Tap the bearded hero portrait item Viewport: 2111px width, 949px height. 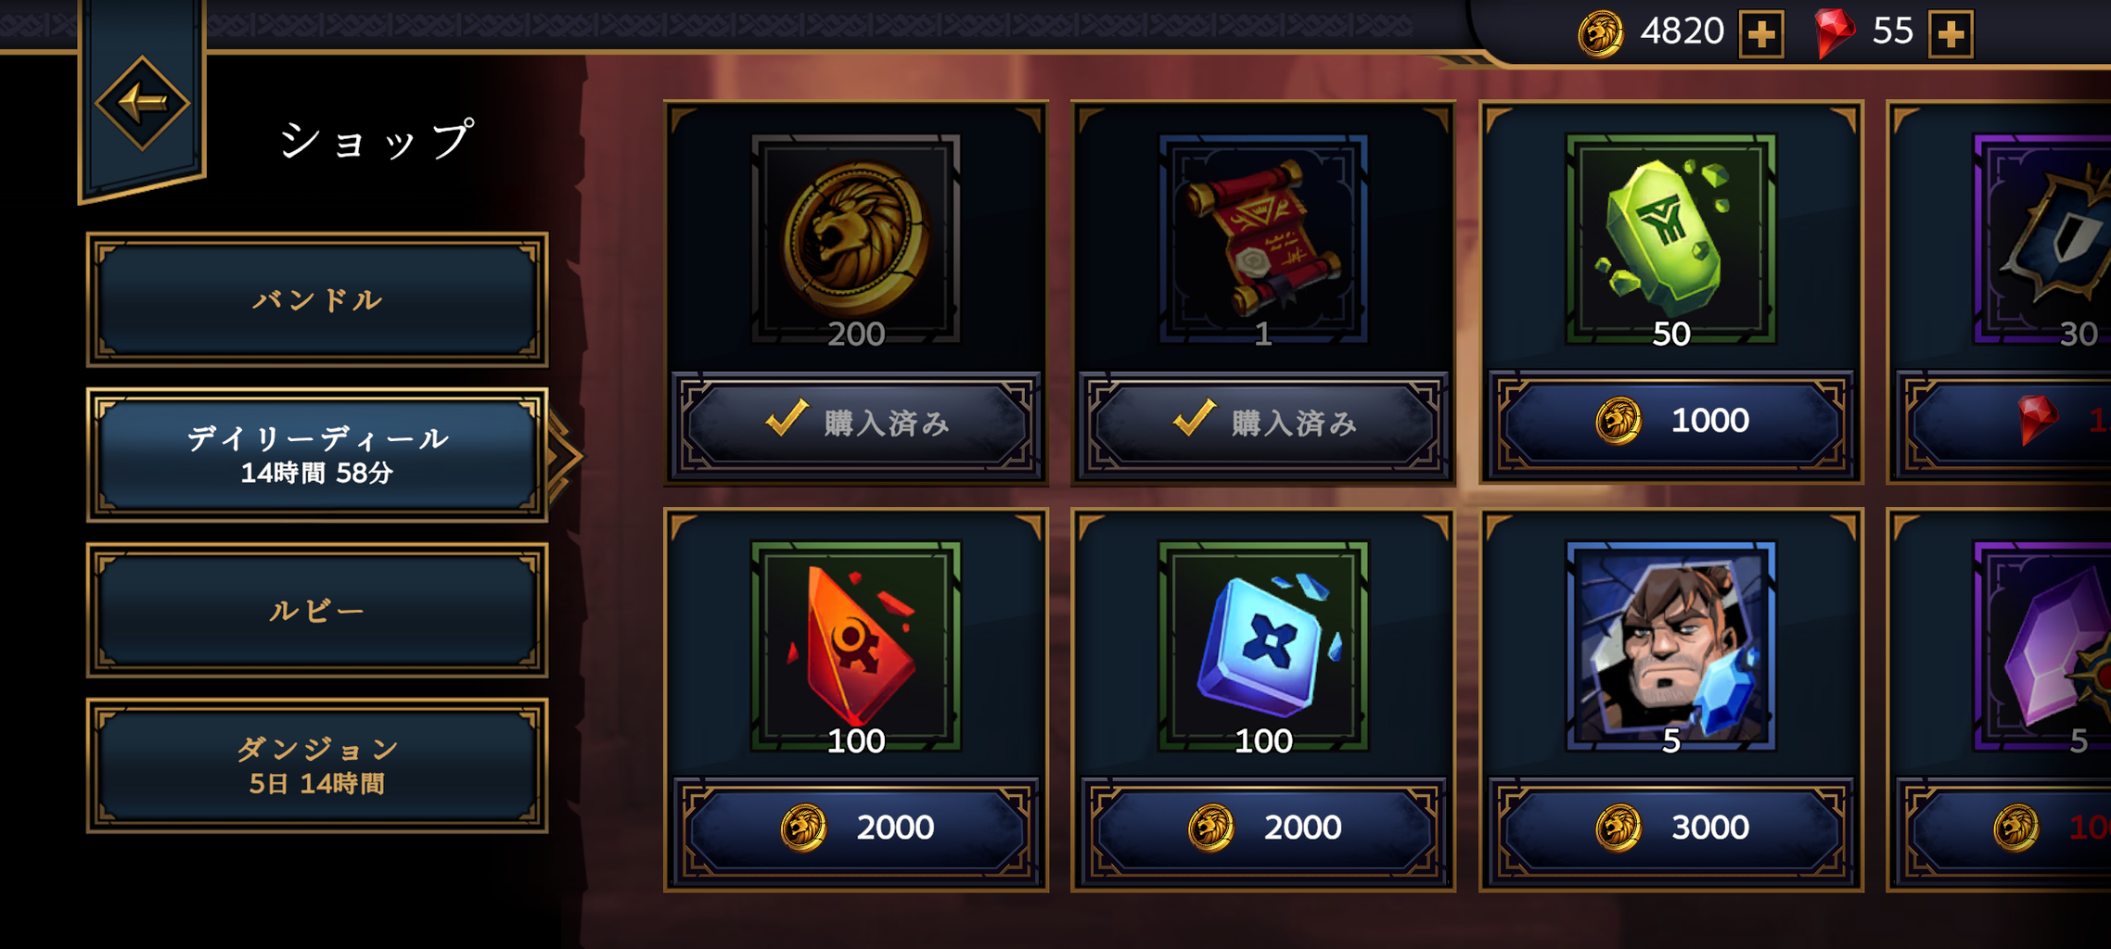(x=1670, y=646)
